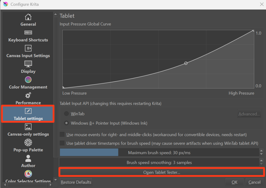Image resolution: width=266 pixels, height=188 pixels.
Task: Select WinTab tablet API radio button
Action: pos(66,114)
